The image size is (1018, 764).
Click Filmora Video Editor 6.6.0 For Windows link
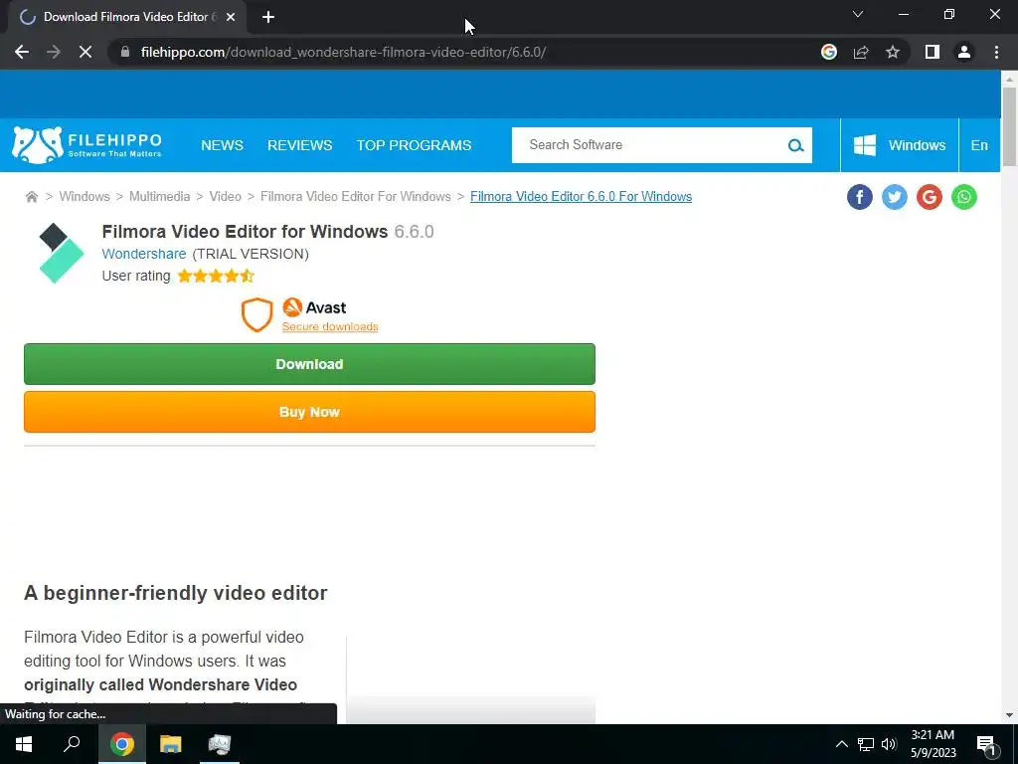[x=581, y=196]
